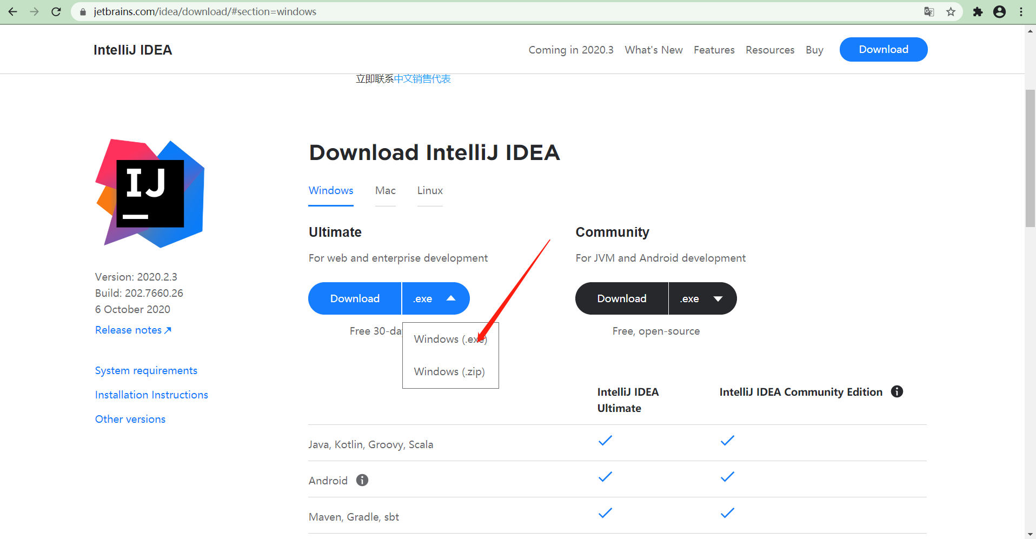Open the browser extensions puzzle icon
The height and width of the screenshot is (539, 1036).
click(978, 11)
